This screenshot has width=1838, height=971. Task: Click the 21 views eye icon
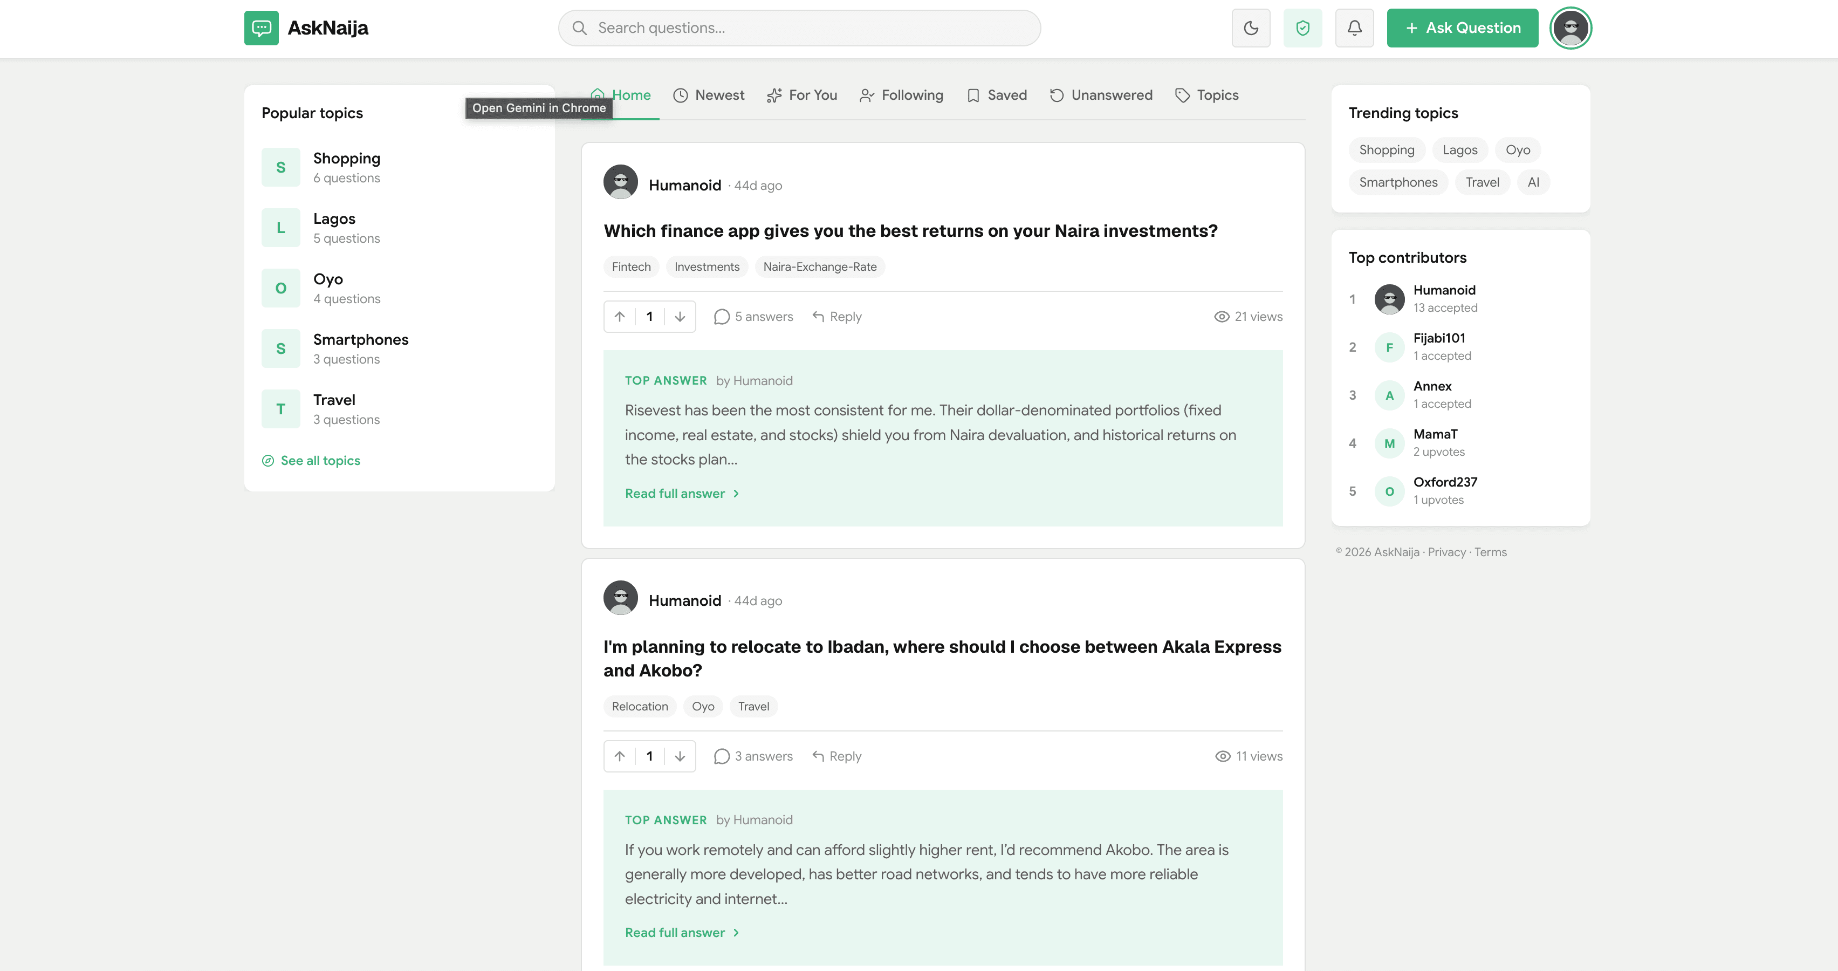click(1222, 317)
